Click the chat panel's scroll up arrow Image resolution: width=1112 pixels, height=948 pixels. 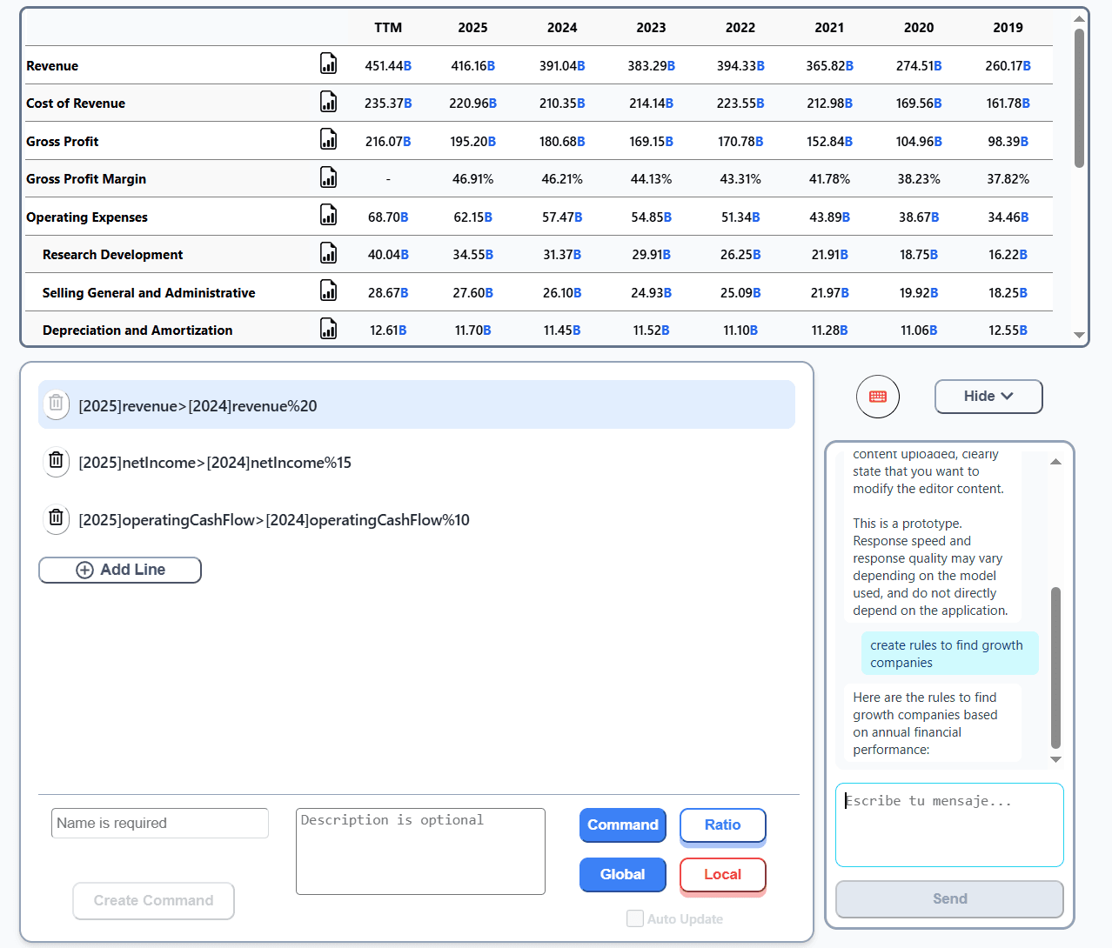1055,462
